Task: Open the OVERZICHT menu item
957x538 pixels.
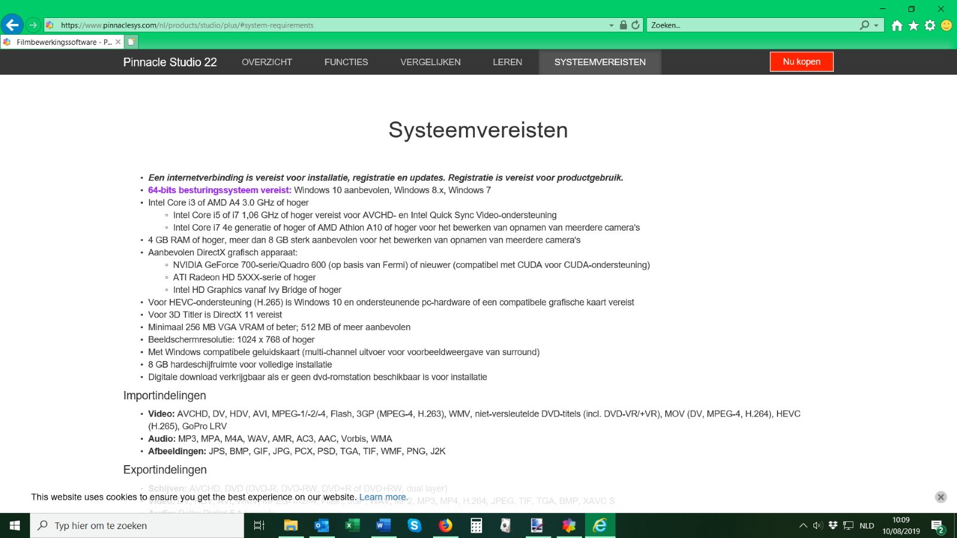Action: [x=267, y=62]
